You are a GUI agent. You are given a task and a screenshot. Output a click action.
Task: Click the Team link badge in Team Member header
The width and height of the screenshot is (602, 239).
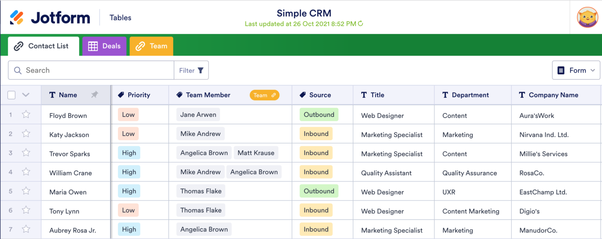pyautogui.click(x=265, y=95)
